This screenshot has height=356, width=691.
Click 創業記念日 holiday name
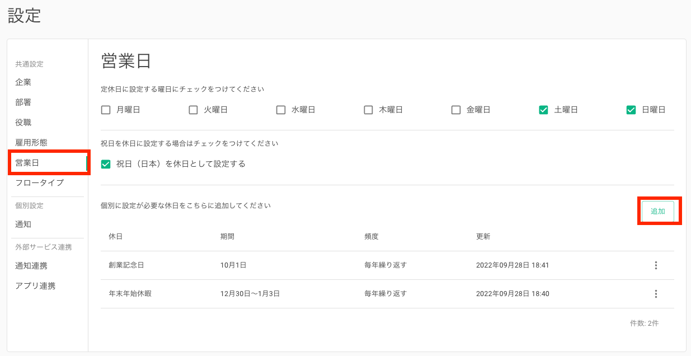pos(126,265)
